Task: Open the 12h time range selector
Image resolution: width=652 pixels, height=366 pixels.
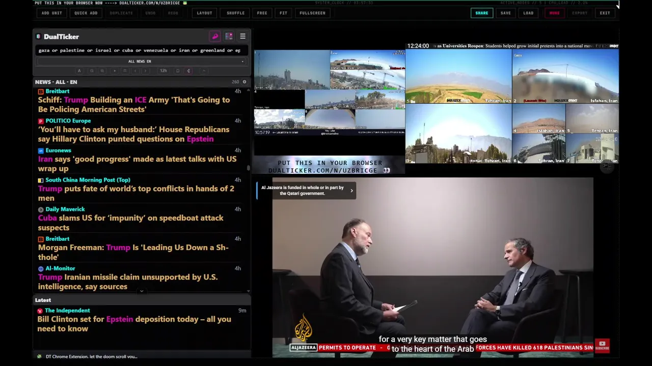Action: (x=164, y=71)
